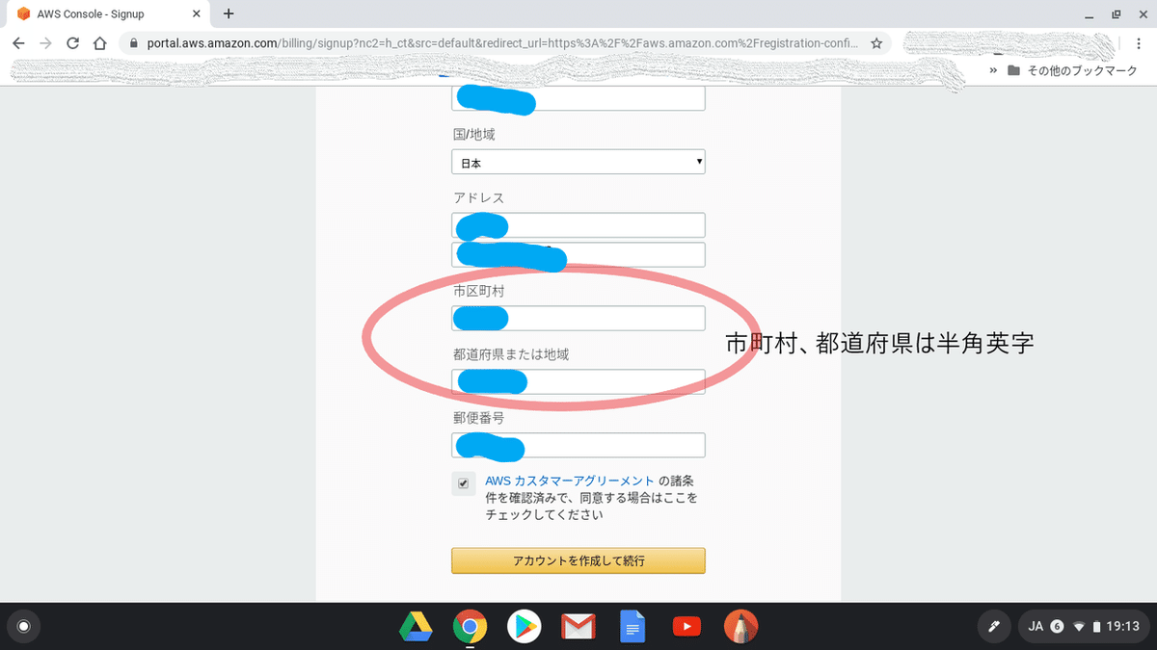1157x650 pixels.
Task: Uncheck the AWS customer agreement checkbox
Action: click(x=464, y=483)
